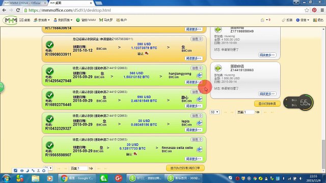Open read more on order R14295427948

click(x=194, y=82)
